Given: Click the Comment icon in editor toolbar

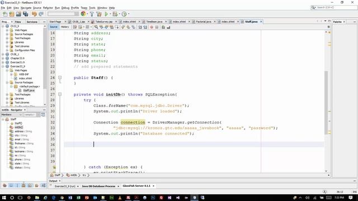Looking at the screenshot, I should point(163,27).
